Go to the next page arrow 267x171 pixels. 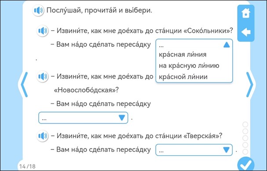click(x=250, y=85)
